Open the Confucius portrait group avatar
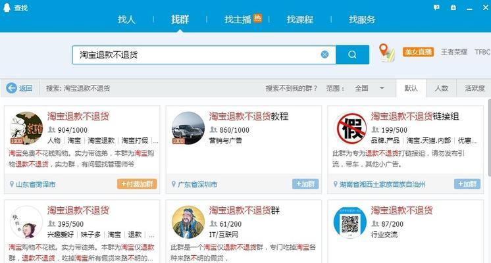491x263 pixels. tap(188, 222)
